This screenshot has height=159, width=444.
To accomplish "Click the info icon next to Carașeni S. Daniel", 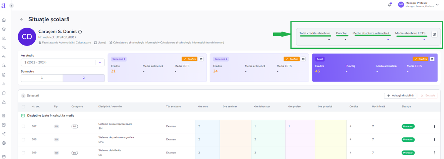I will point(80,32).
